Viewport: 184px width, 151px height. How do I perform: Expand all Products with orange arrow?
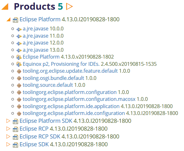[x=69, y=7]
